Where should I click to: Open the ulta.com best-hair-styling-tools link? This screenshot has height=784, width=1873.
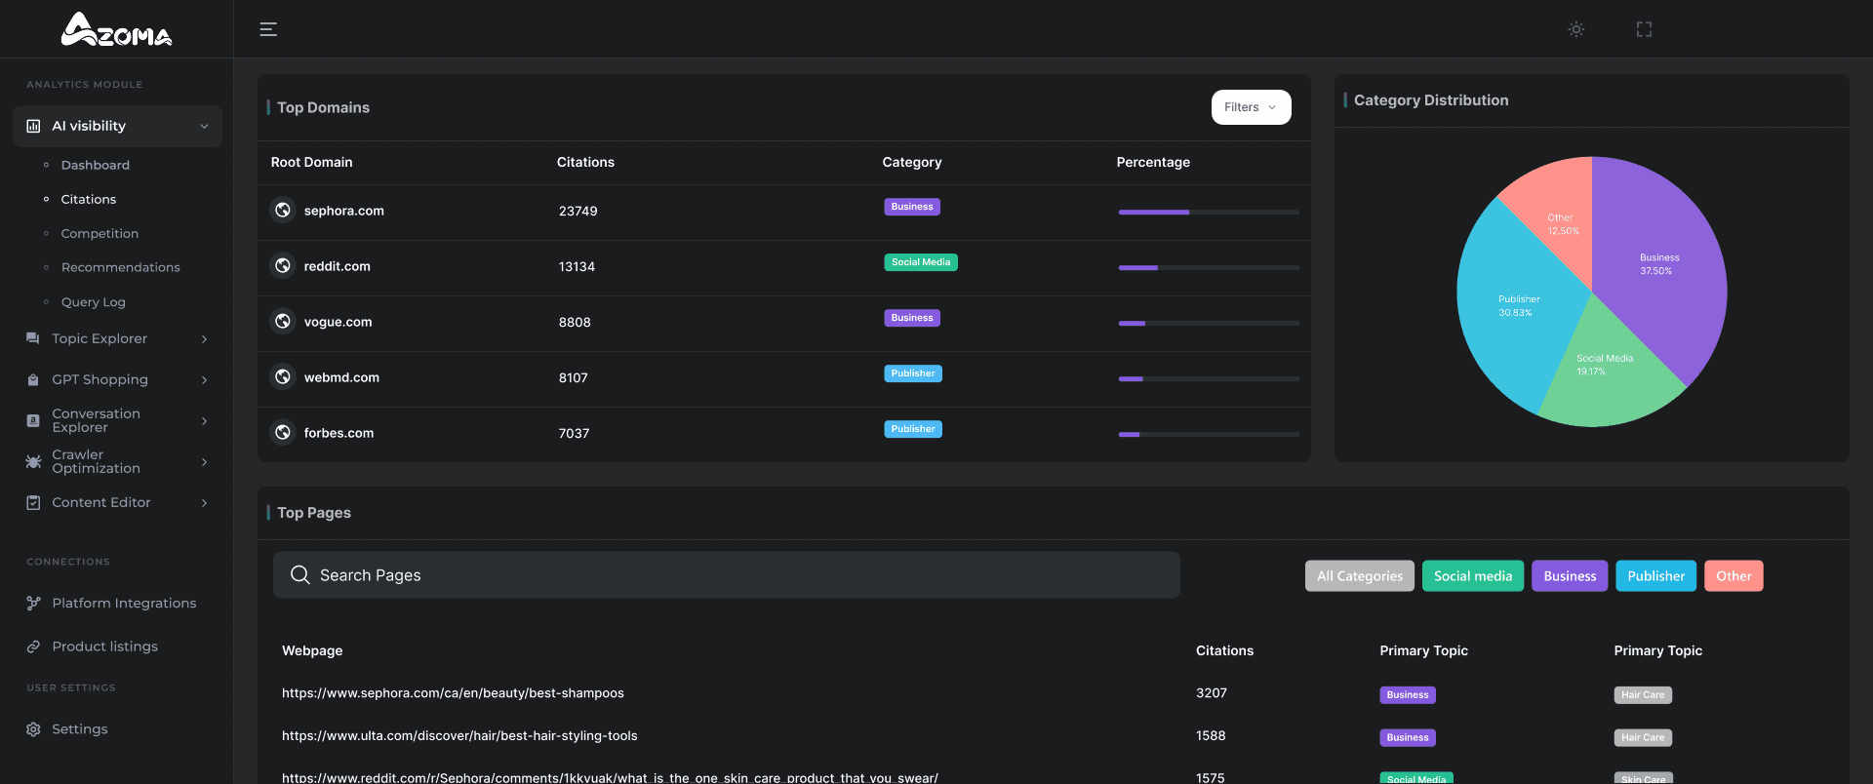[x=459, y=736]
